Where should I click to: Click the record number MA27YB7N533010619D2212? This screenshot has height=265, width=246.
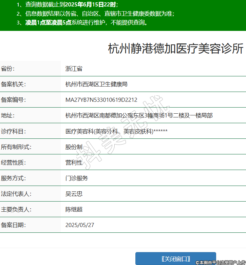[101, 100]
